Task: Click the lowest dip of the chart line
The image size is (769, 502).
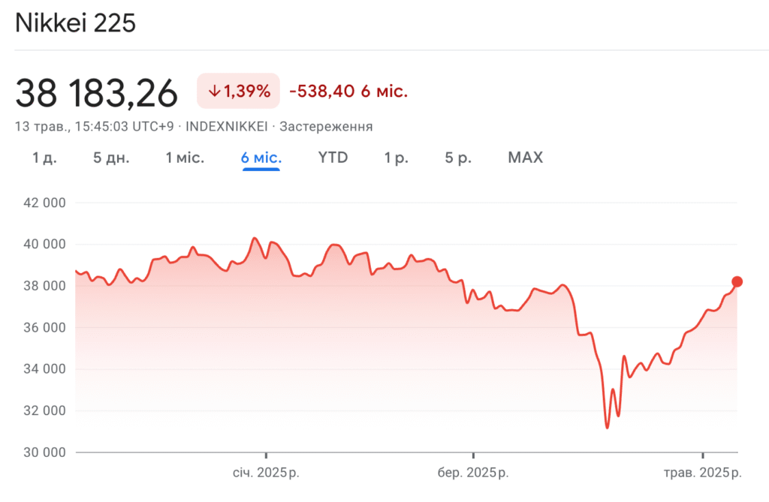Action: (x=608, y=426)
